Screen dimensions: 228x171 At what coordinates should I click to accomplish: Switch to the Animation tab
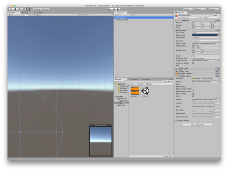point(133,79)
